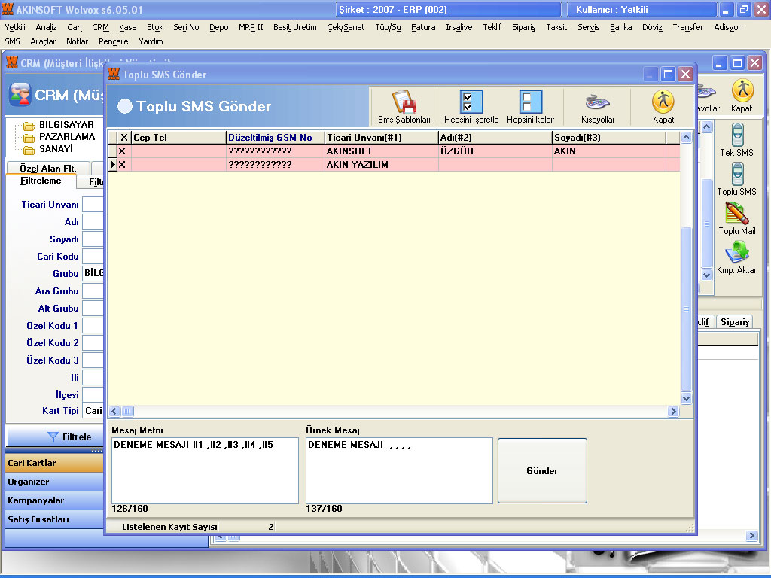Open the Organizer section
Screen dimensions: 771x578
(x=54, y=482)
